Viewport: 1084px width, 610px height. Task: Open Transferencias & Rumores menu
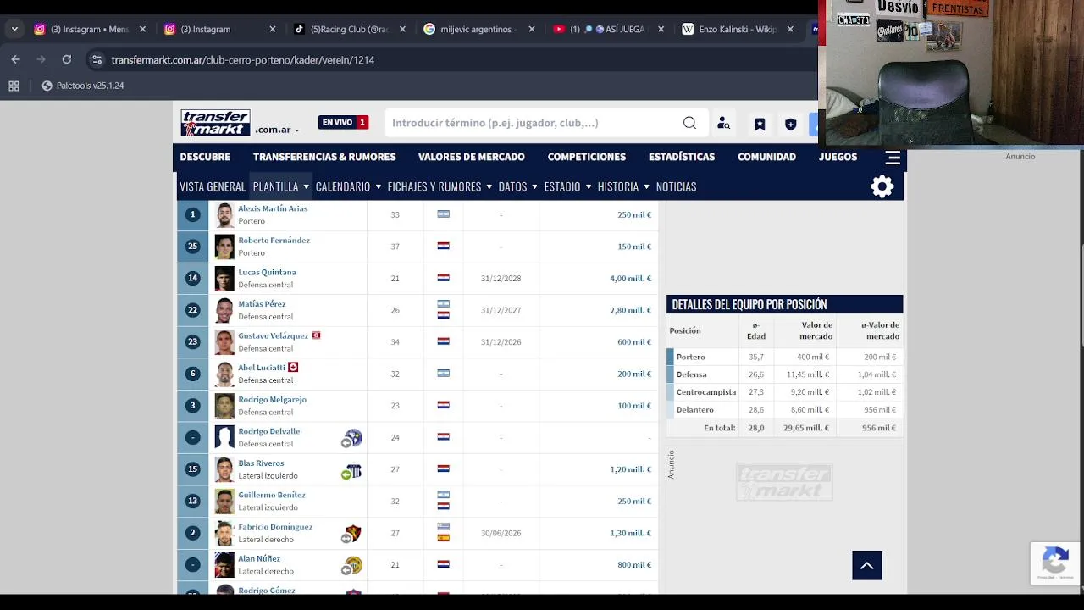click(324, 157)
